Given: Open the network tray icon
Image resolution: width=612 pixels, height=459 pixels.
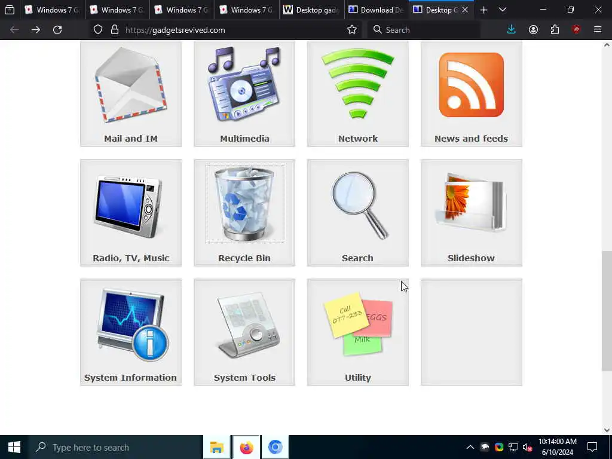Looking at the screenshot, I should (x=513, y=447).
